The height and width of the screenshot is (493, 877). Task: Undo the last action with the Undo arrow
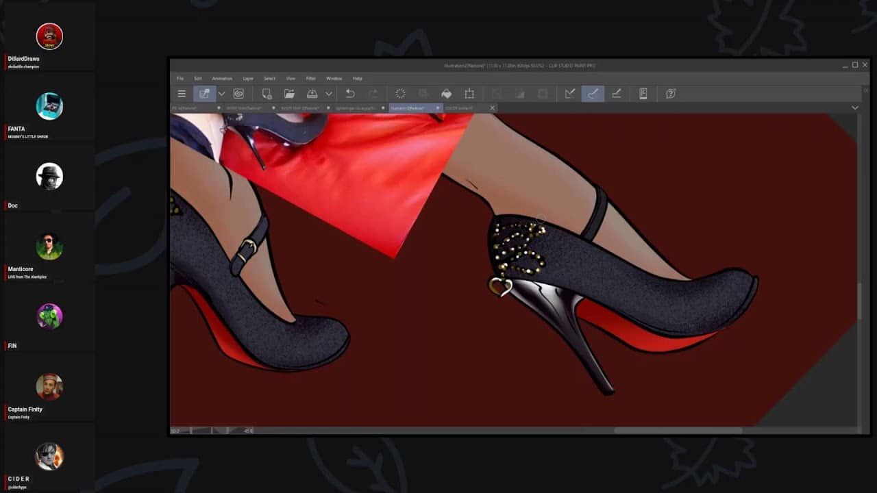pyautogui.click(x=350, y=94)
